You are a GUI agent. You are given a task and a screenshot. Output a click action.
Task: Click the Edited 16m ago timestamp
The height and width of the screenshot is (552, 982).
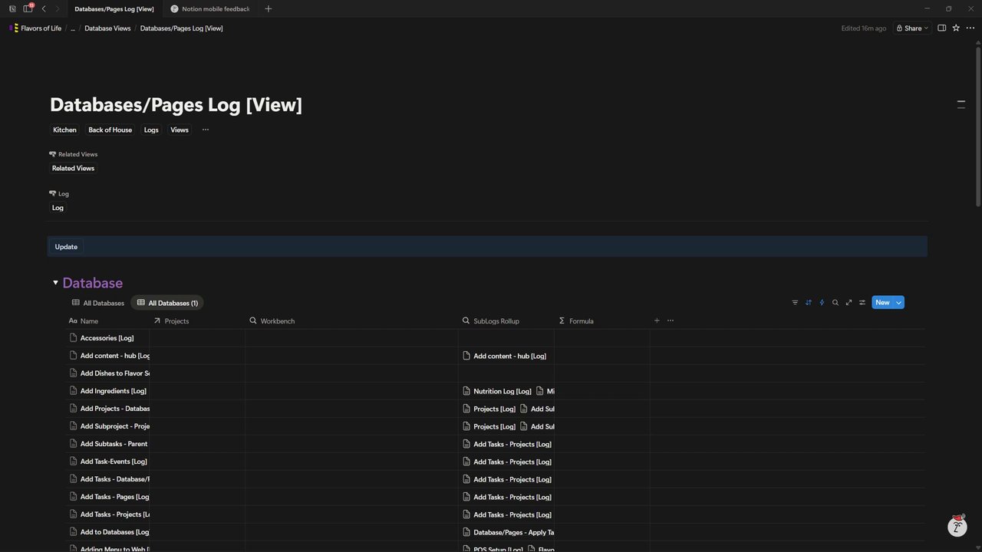coord(863,28)
